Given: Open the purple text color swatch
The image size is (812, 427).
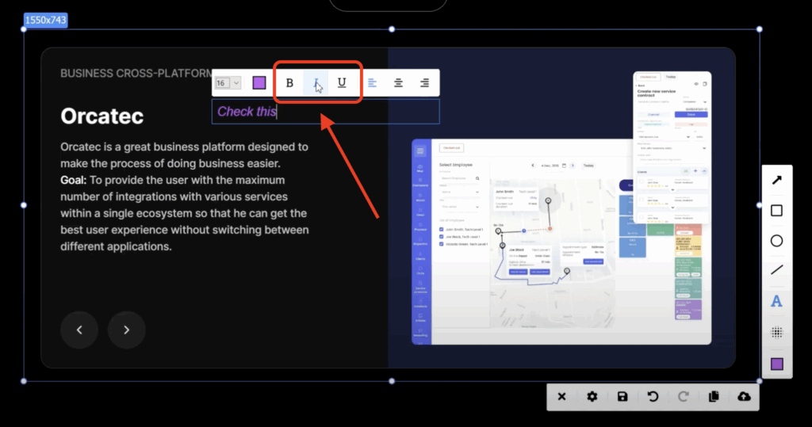Looking at the screenshot, I should tap(259, 83).
